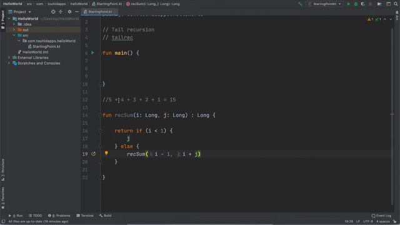Open the Event Log button
The height and width of the screenshot is (225, 400).
point(381,216)
